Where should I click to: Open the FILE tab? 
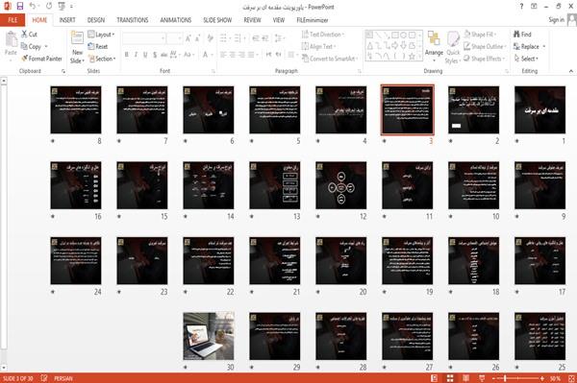13,20
